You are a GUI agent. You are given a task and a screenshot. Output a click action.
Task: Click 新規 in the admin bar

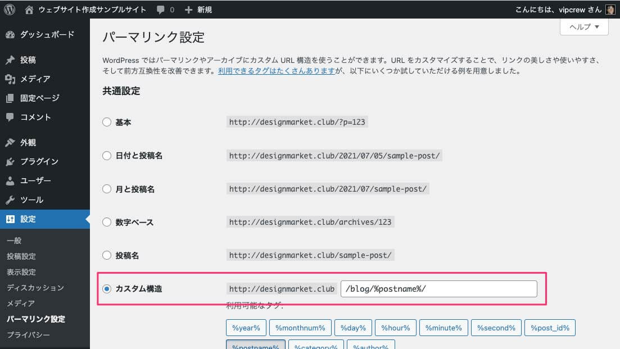pyautogui.click(x=205, y=10)
